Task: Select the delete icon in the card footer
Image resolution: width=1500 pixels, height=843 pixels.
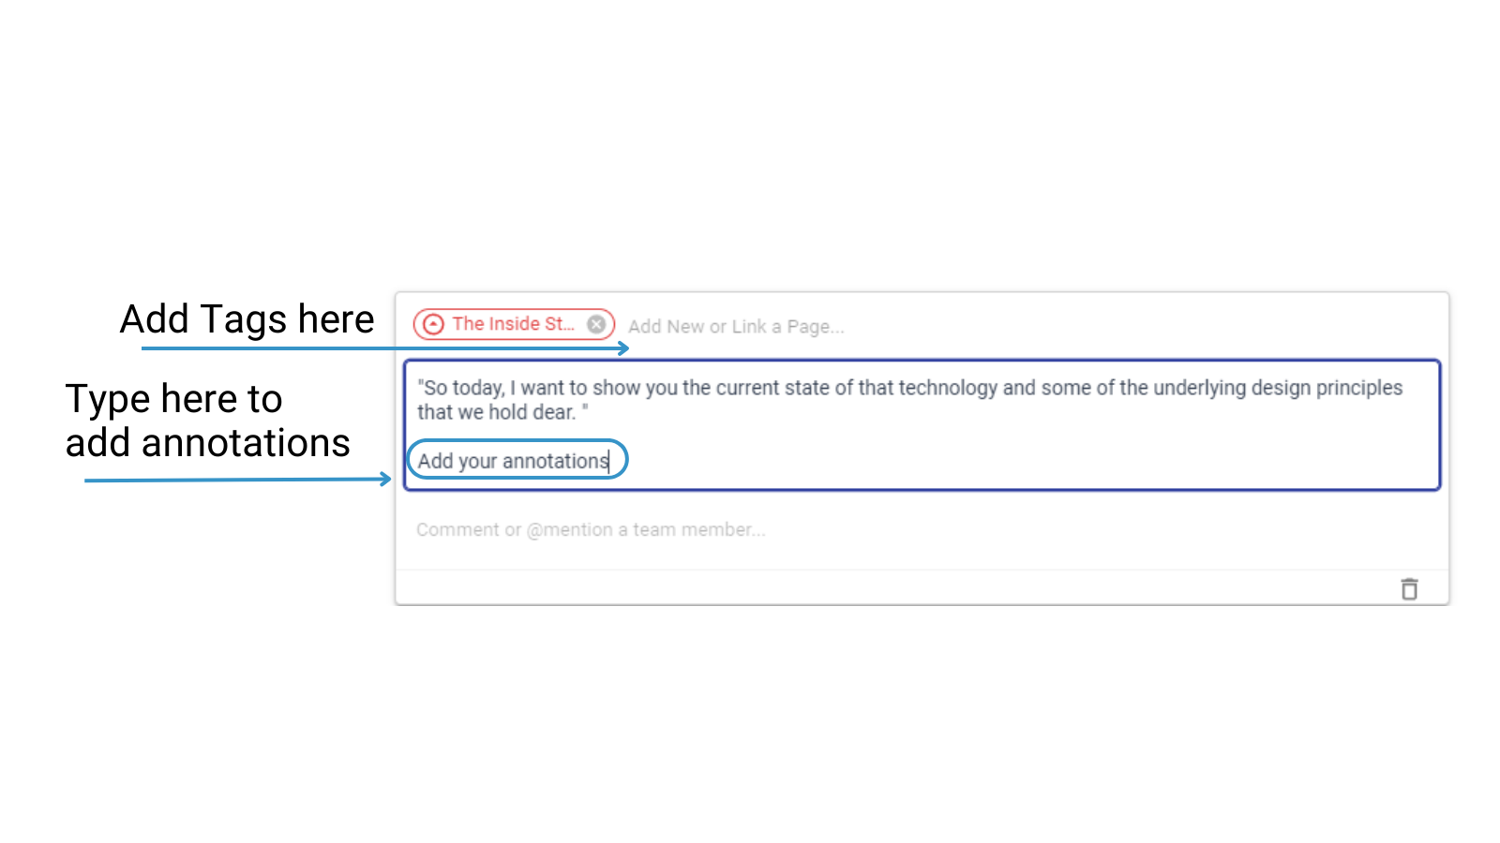Action: coord(1410,589)
